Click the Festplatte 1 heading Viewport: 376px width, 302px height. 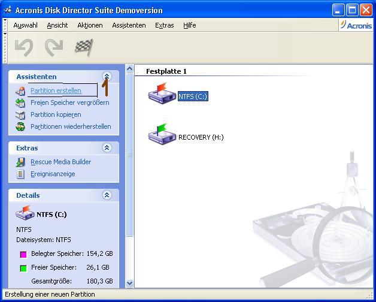(x=166, y=71)
